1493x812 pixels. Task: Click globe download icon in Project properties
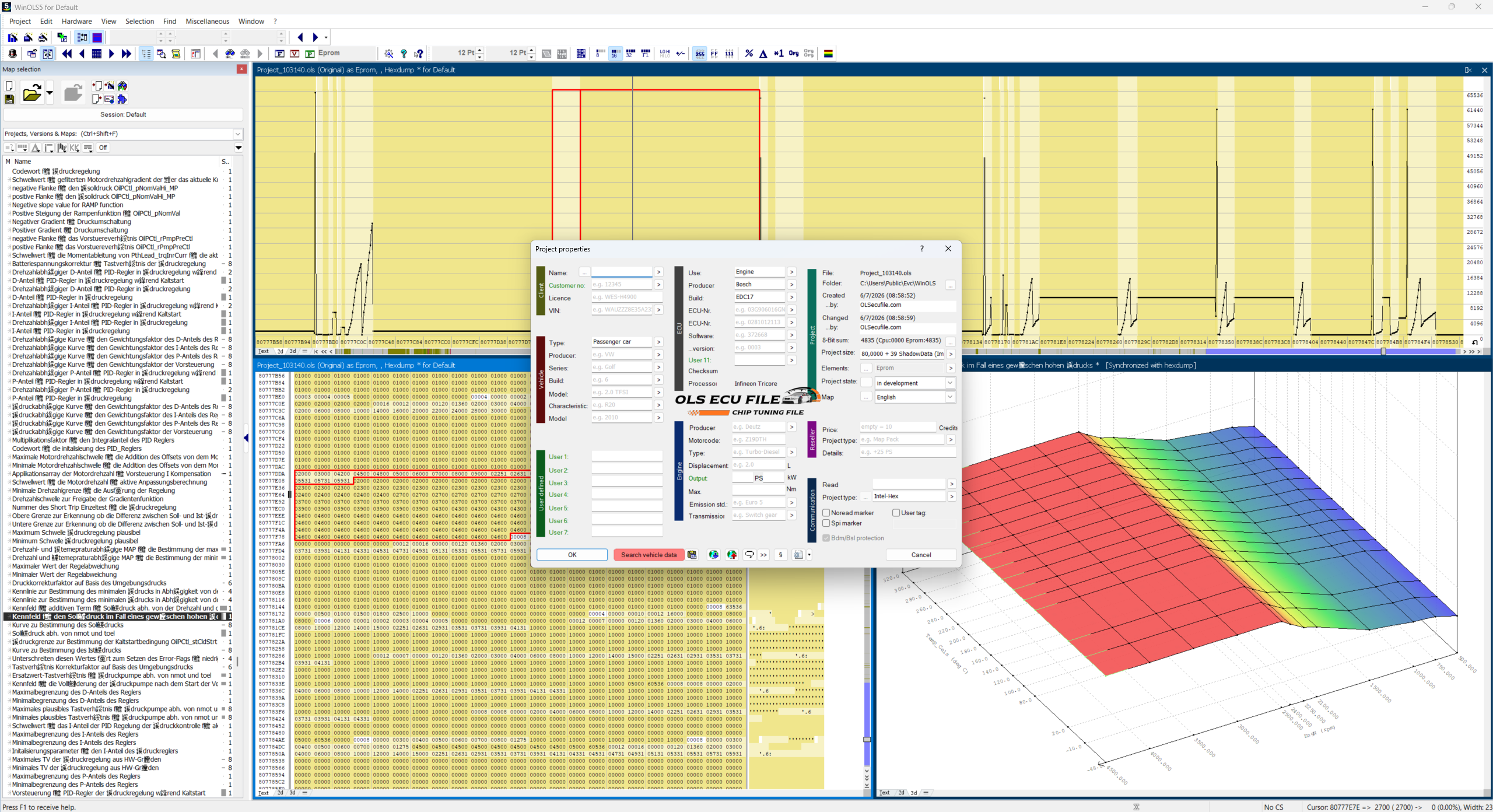[x=713, y=555]
